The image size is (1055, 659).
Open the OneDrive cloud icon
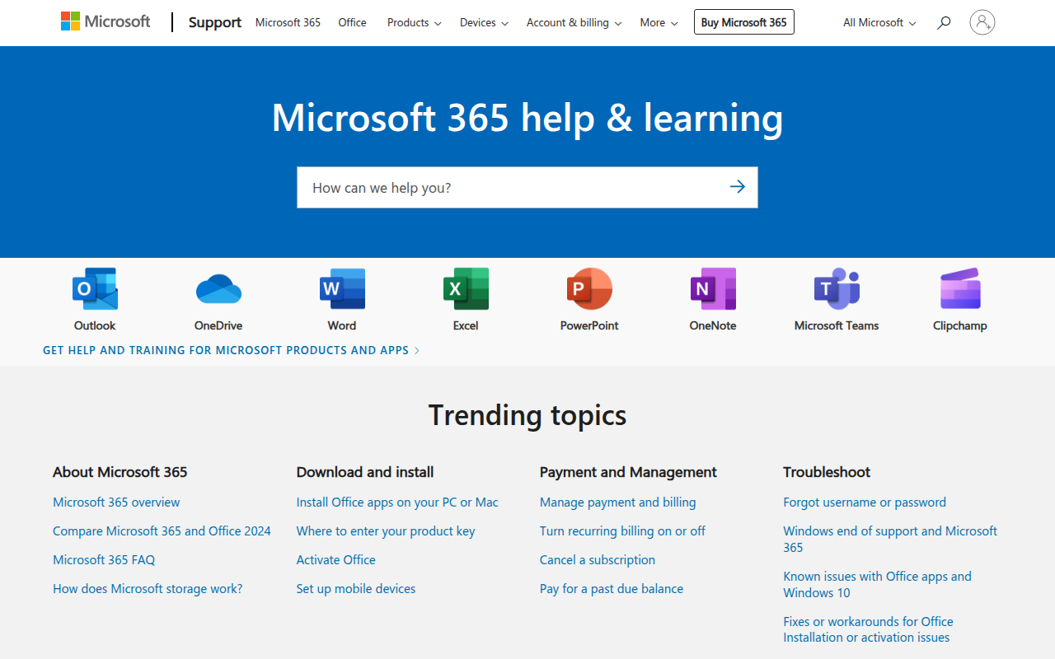[218, 288]
